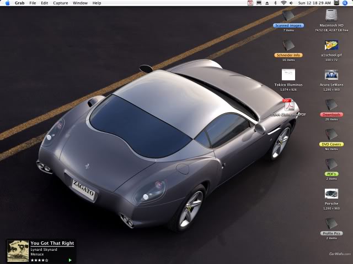Click the eject icon in the menu bar
Viewport: 353px width, 264px height.
[267, 3]
